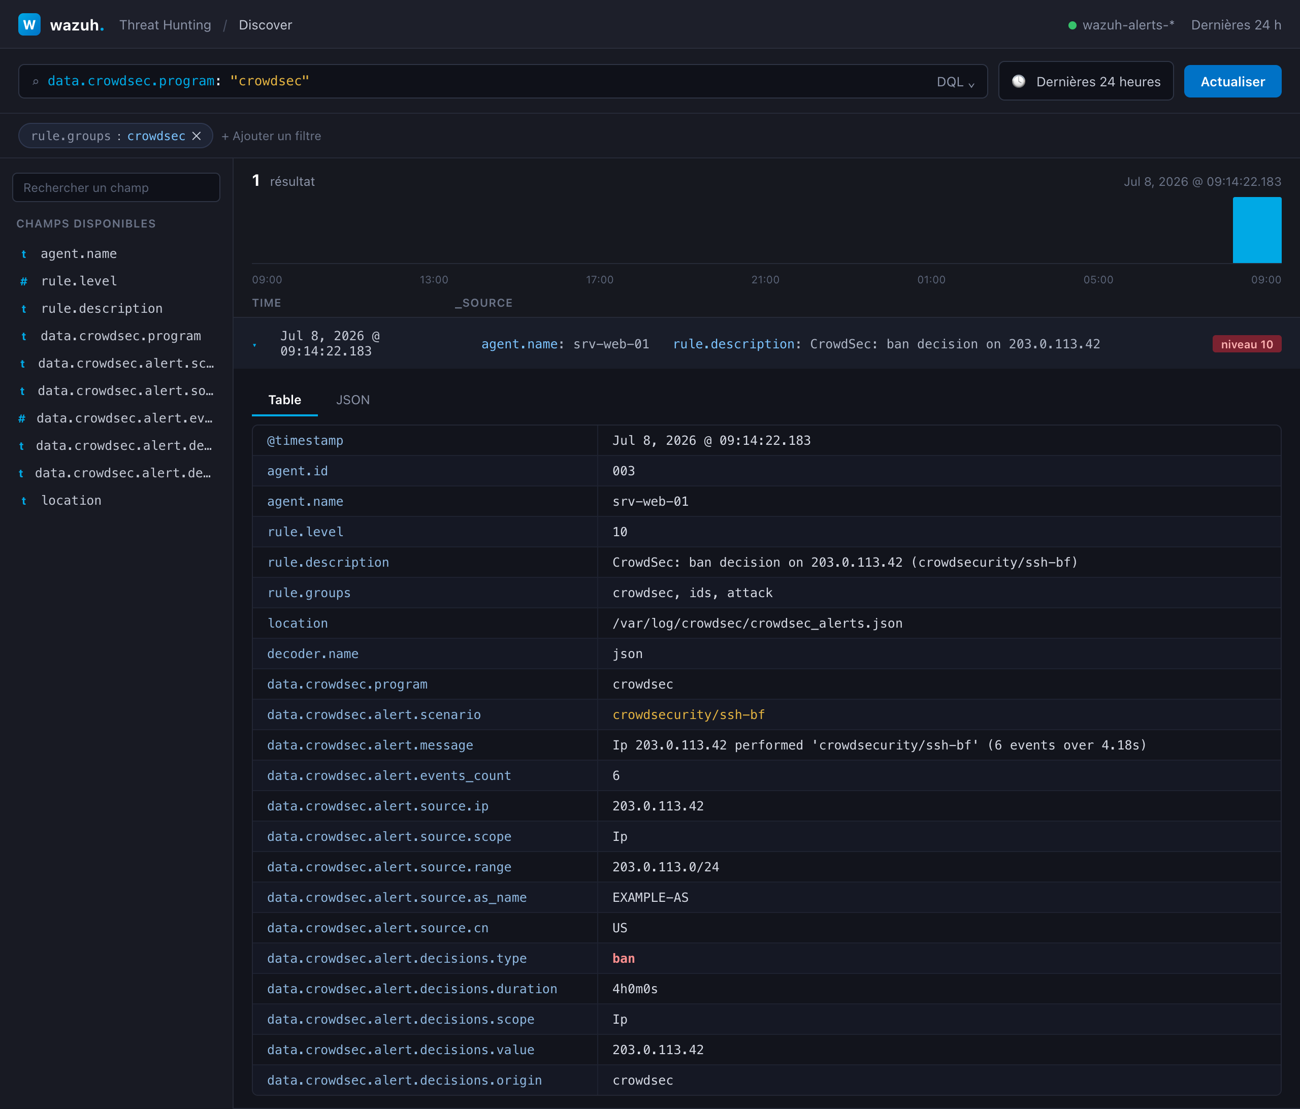This screenshot has width=1300, height=1109.
Task: Click the @timestamp field name in table
Action: 305,441
